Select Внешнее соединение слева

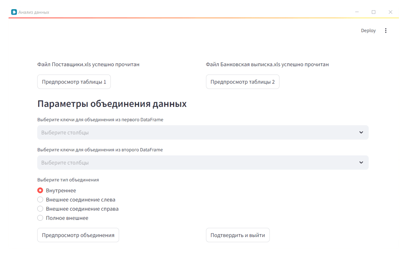pyautogui.click(x=40, y=199)
